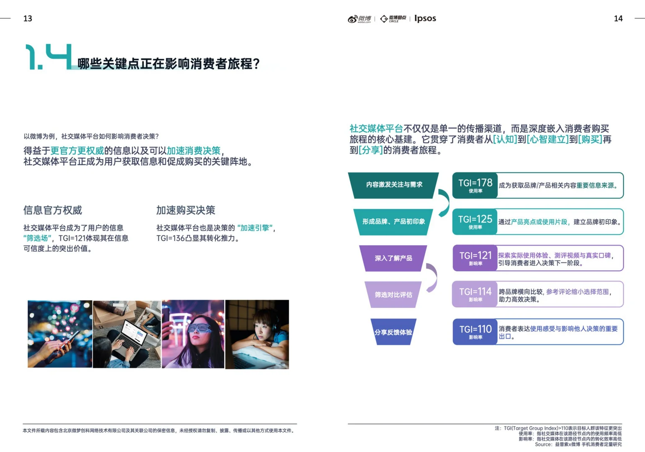The image size is (645, 452).
Task: Click the highlighted text 产品亮点或使用片段
Action: [539, 222]
